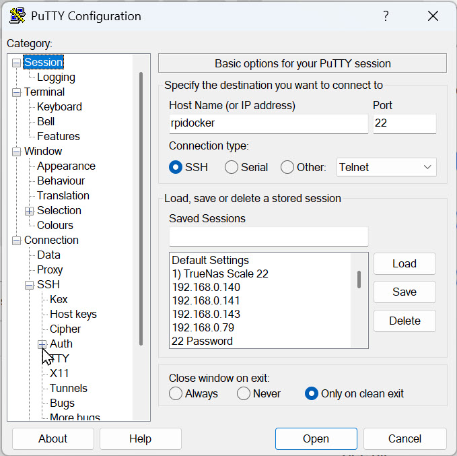Image resolution: width=457 pixels, height=456 pixels.
Task: Click the PuTTY icon in the title bar
Action: click(17, 15)
